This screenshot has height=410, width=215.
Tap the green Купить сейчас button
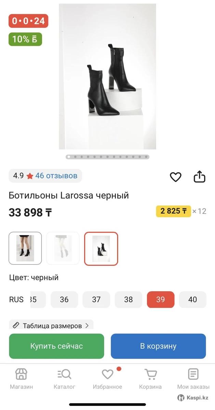[x=56, y=346]
